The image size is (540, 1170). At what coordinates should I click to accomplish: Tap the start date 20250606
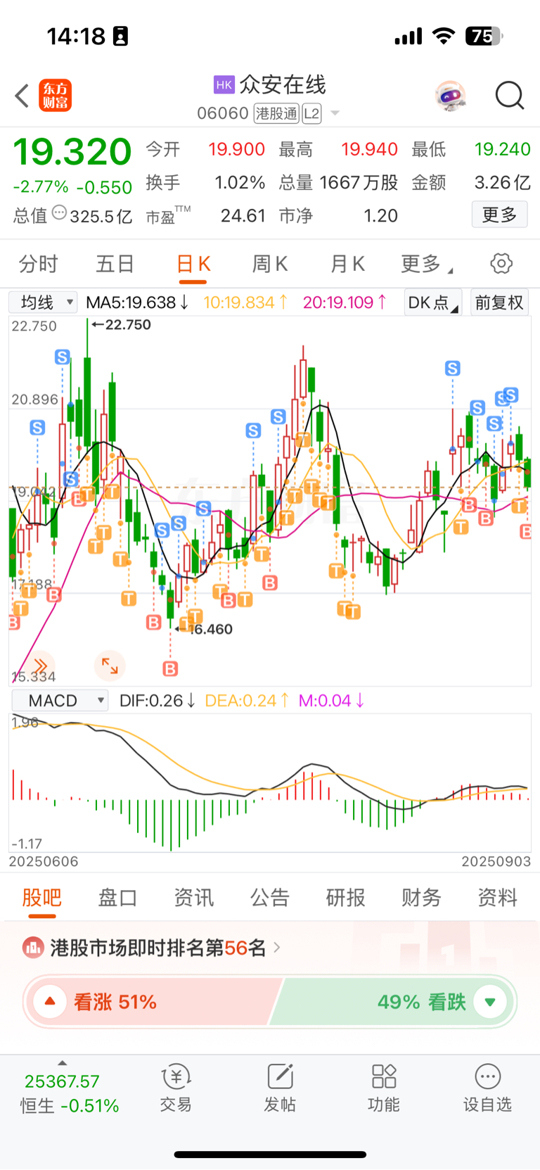tap(44, 861)
